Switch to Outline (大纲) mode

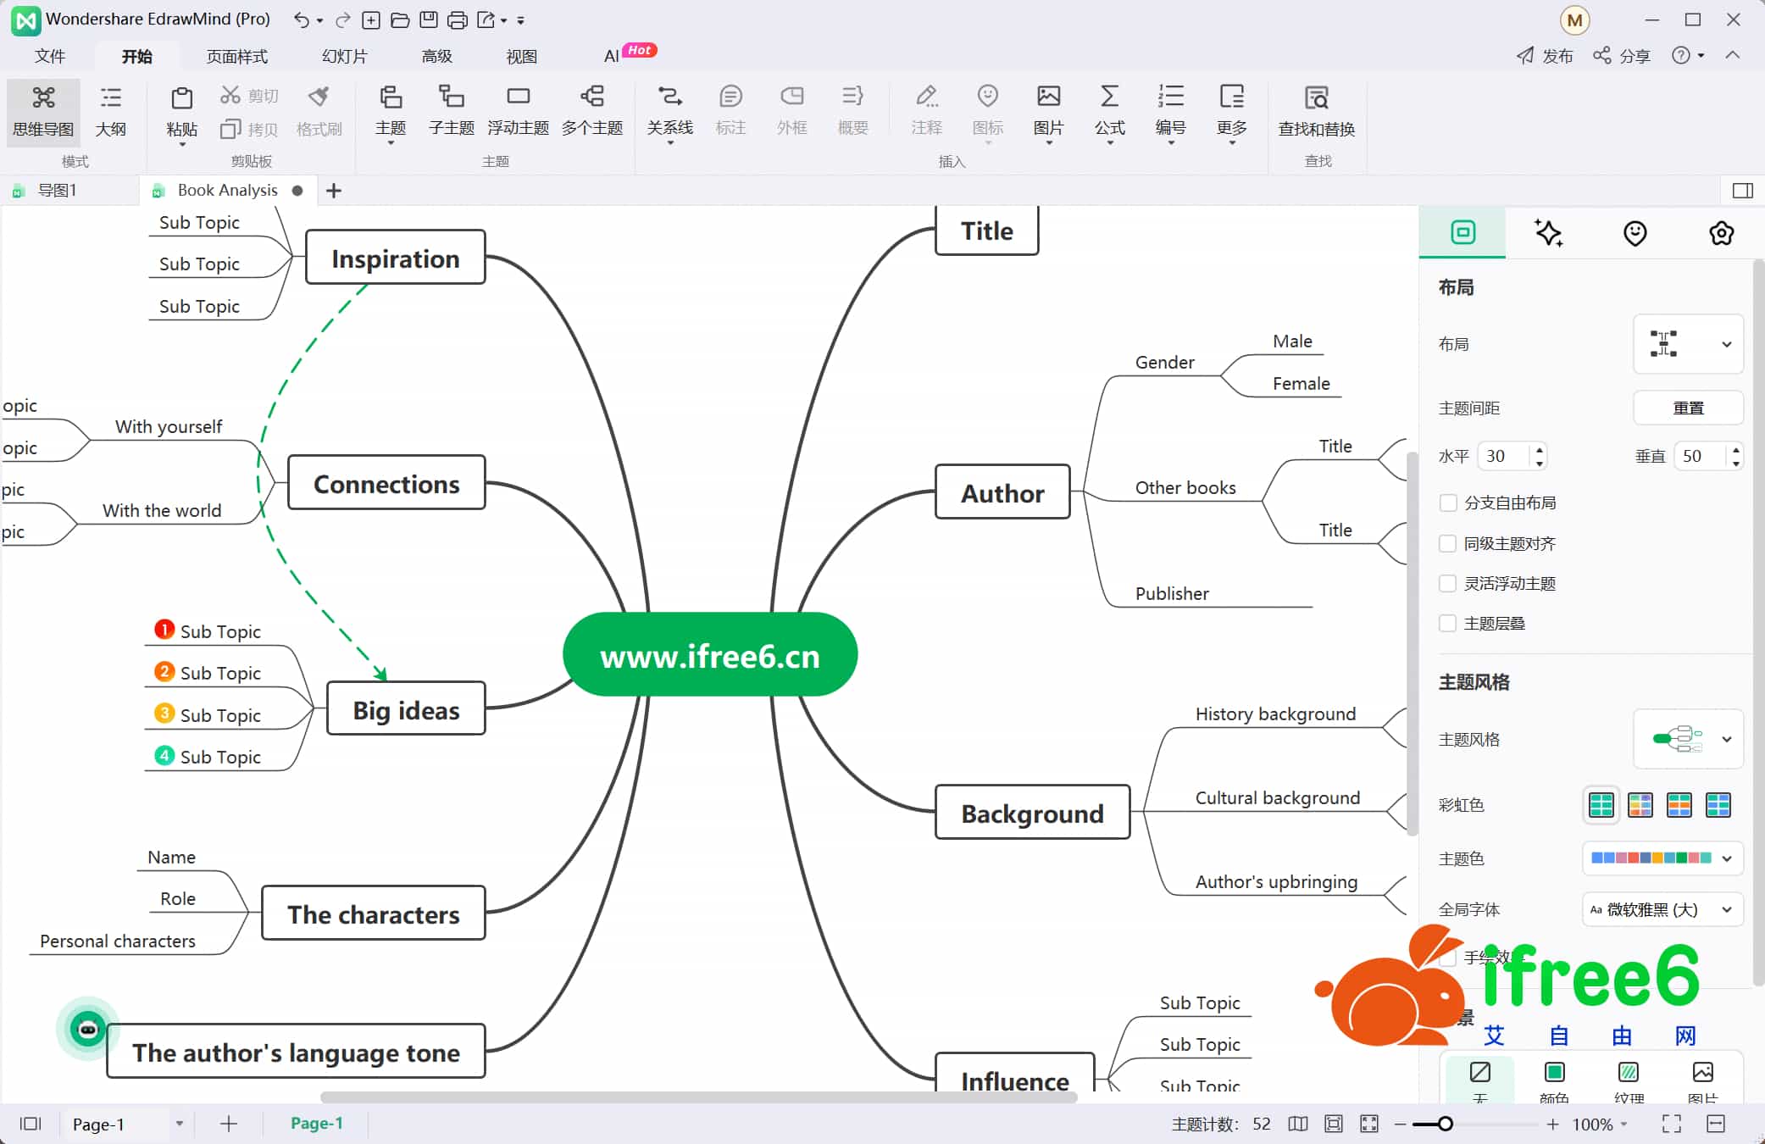[110, 109]
